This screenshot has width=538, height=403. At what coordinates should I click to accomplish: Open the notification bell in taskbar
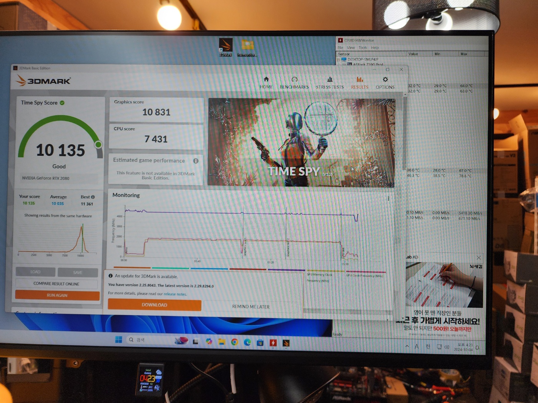(477, 348)
